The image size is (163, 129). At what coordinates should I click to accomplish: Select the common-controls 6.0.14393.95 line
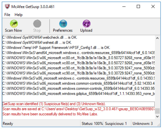79,88
